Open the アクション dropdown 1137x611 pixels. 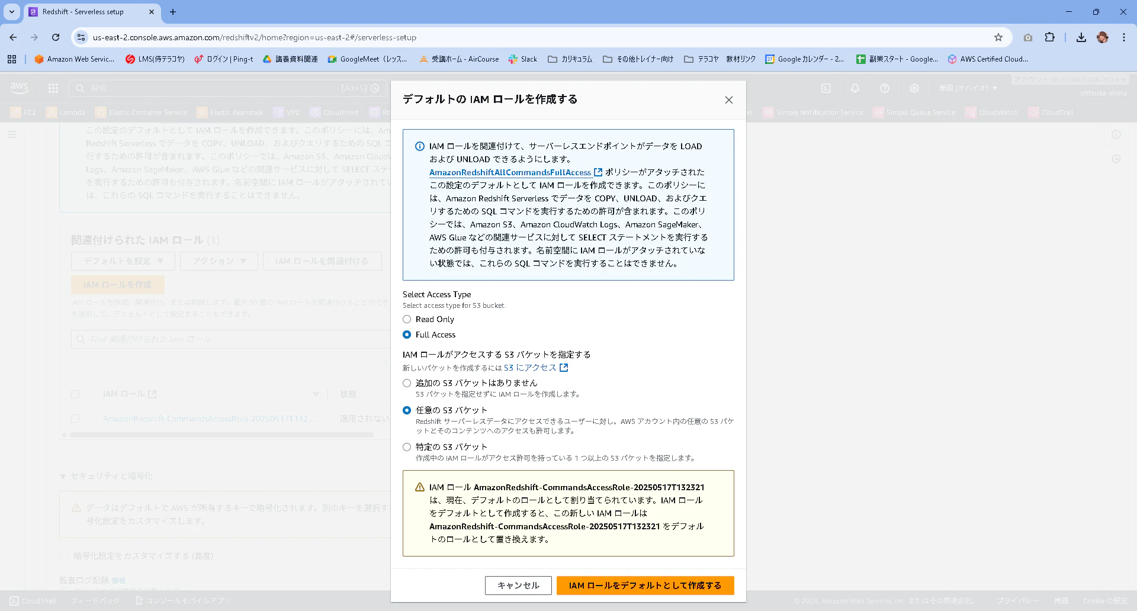[219, 261]
